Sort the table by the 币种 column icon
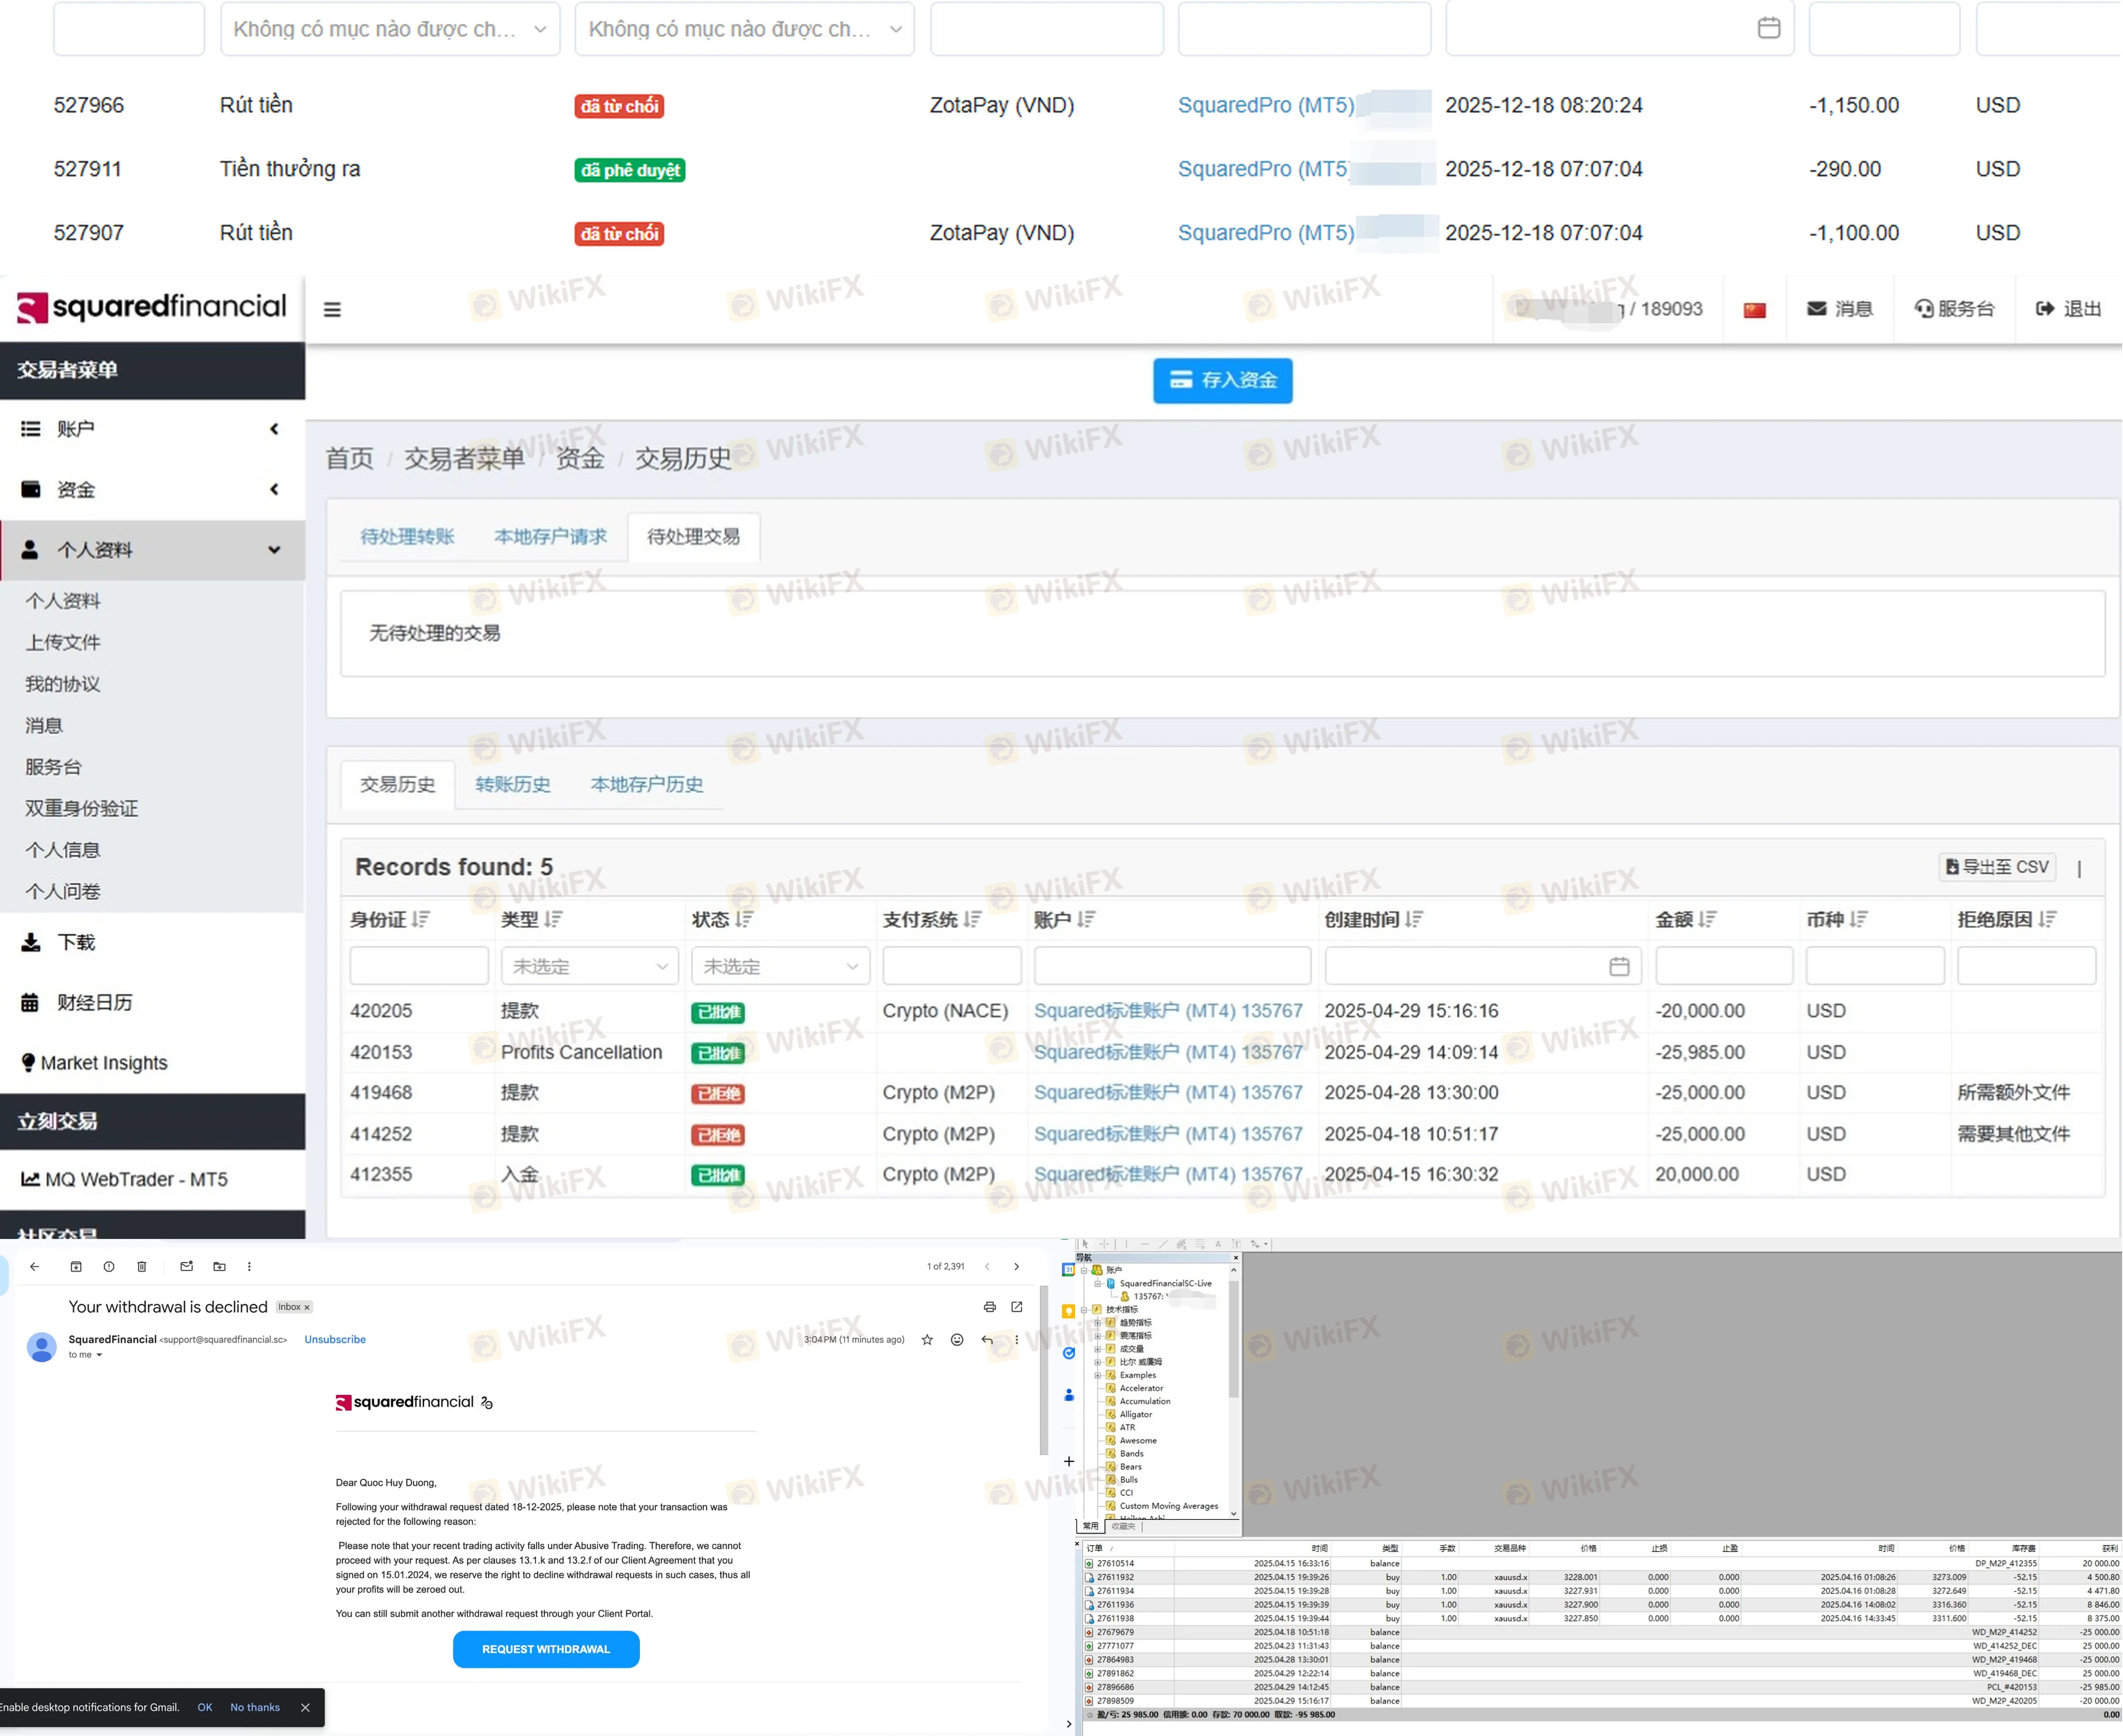The width and height of the screenshot is (2123, 1736). tap(1859, 919)
